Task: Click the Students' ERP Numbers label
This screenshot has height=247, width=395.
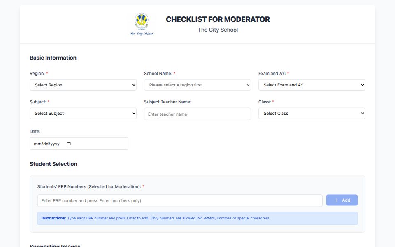Action: pos(89,187)
